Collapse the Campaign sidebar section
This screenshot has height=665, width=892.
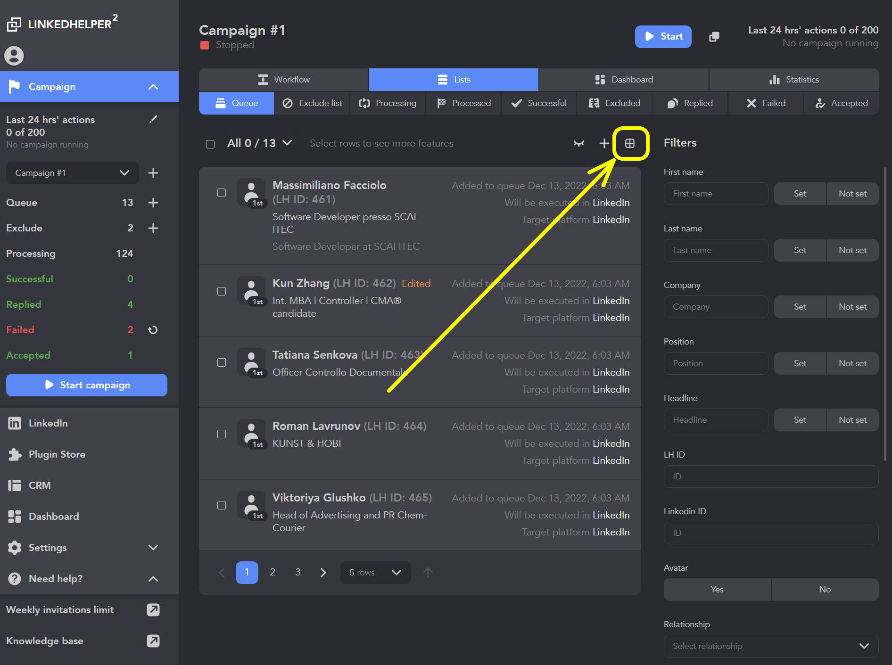(x=153, y=87)
